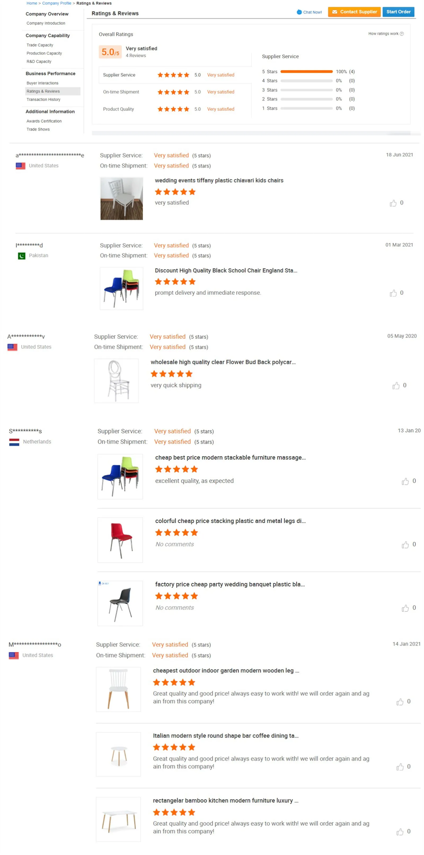This screenshot has width=424, height=855.
Task: Go to Transaction History page
Action: pyautogui.click(x=43, y=100)
